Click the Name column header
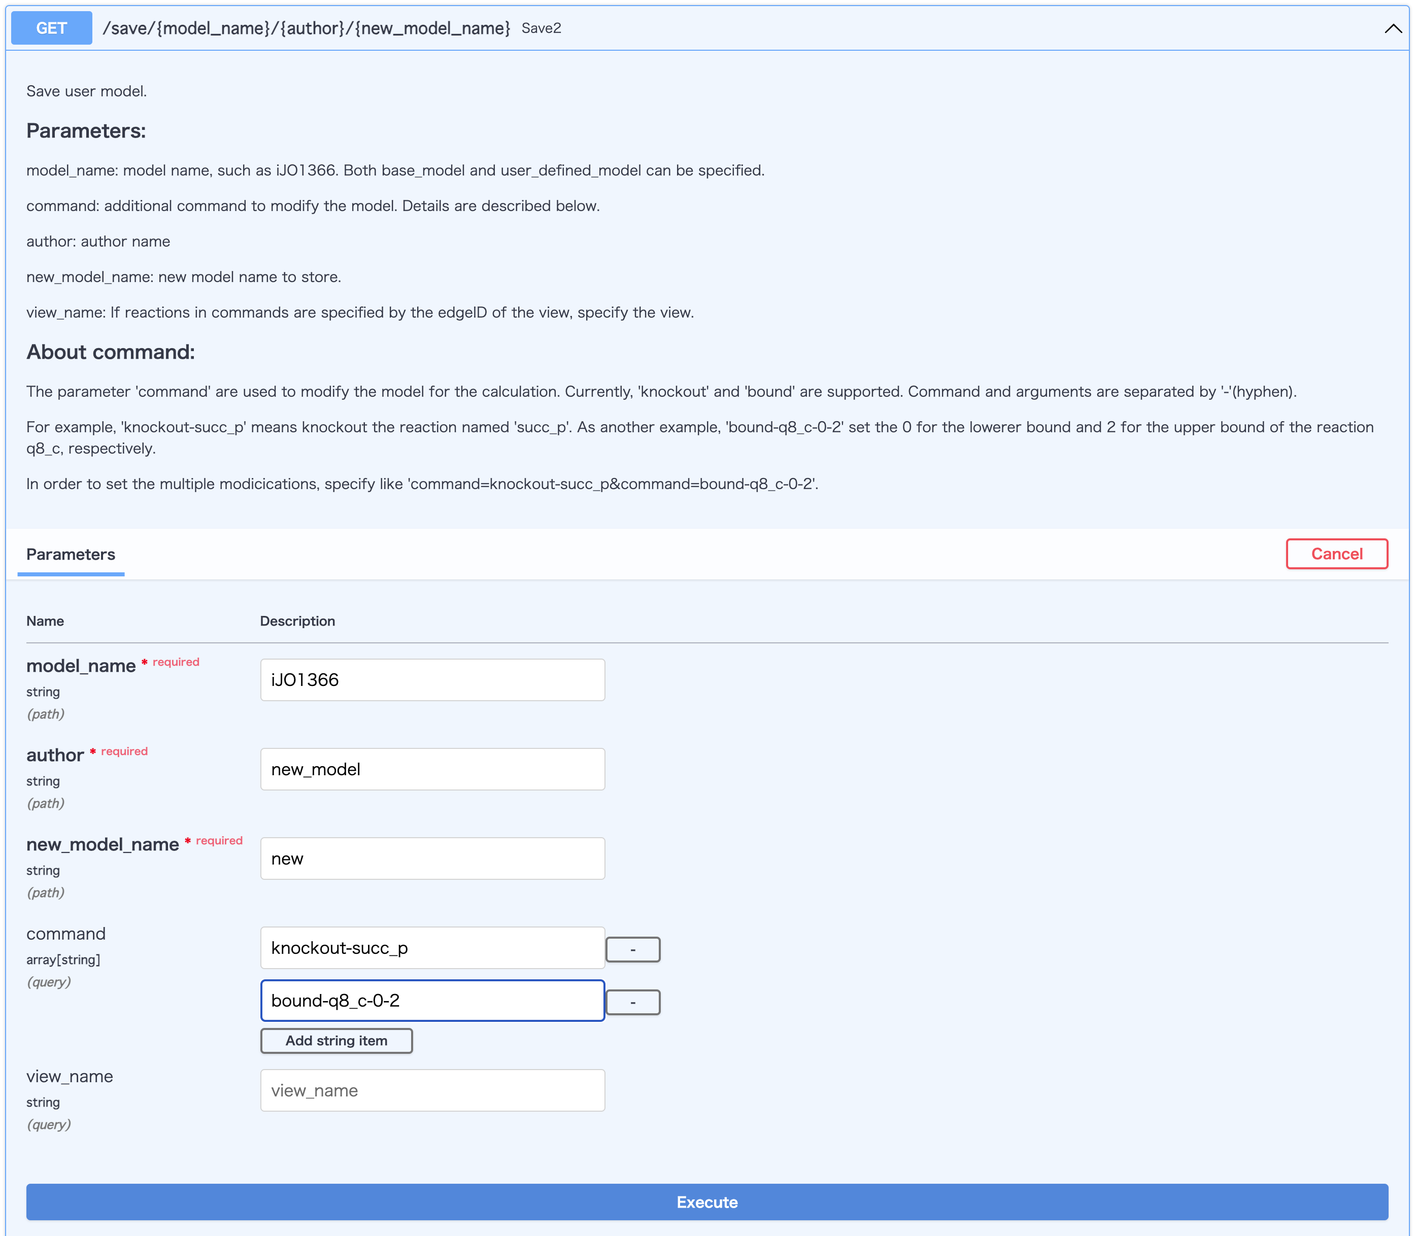This screenshot has height=1236, width=1416. [45, 621]
